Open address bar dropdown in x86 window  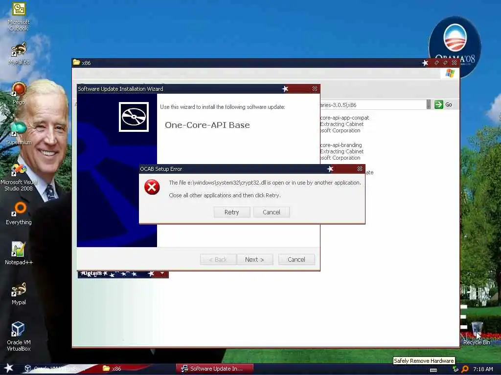429,104
